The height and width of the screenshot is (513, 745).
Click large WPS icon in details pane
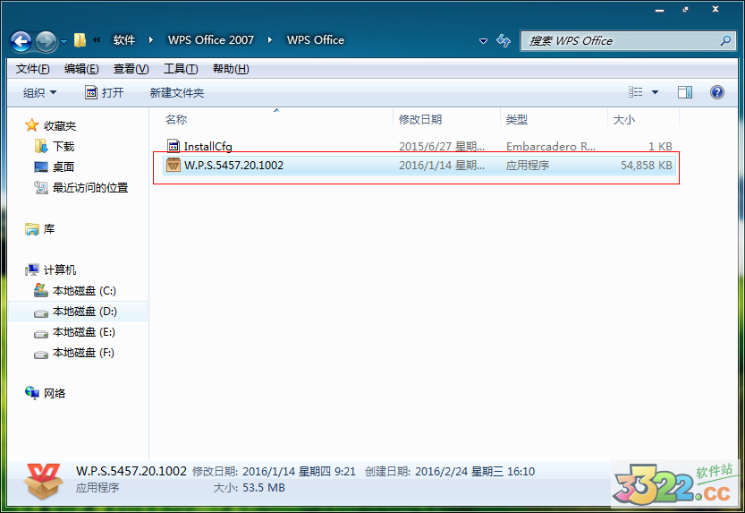pyautogui.click(x=43, y=480)
